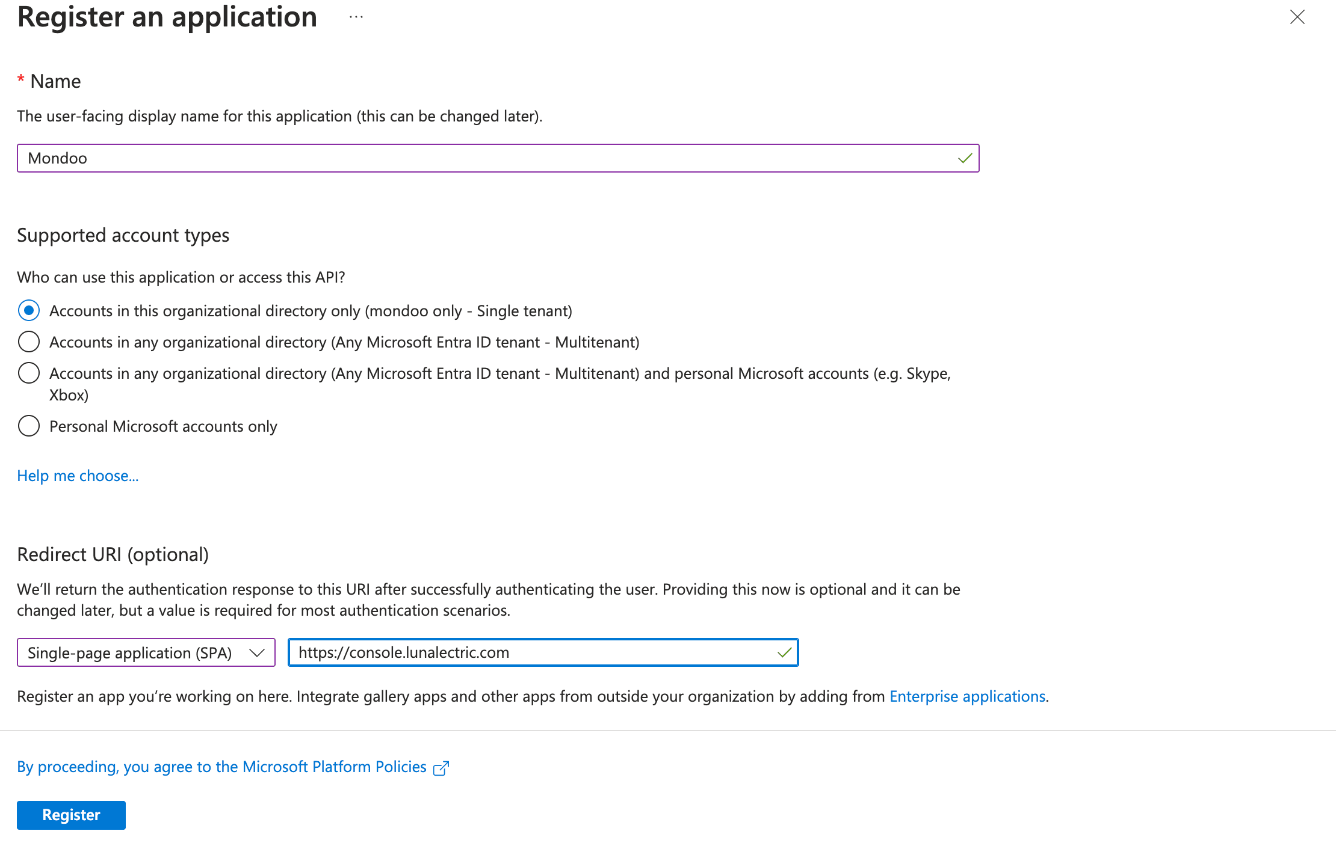Open the Single-page application platform dropdown
Viewport: 1336px width, 843px height.
coord(146,652)
